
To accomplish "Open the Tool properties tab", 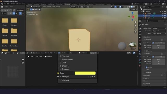I will pyautogui.click(x=140, y=25).
